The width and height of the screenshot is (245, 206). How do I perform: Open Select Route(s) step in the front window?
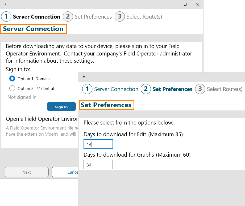(225, 89)
